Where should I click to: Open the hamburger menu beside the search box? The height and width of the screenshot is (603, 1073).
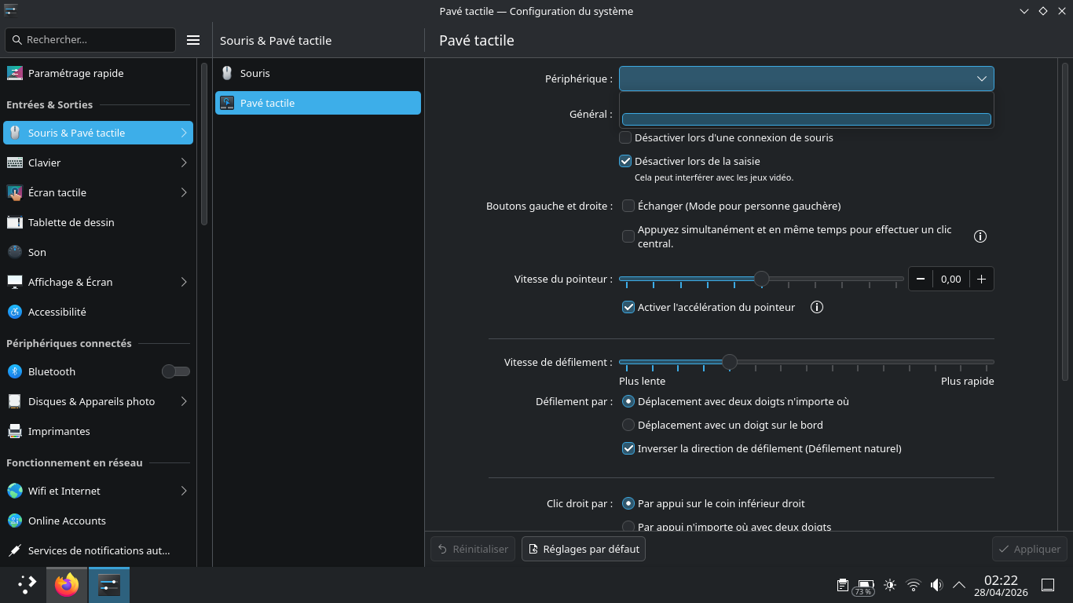(193, 40)
